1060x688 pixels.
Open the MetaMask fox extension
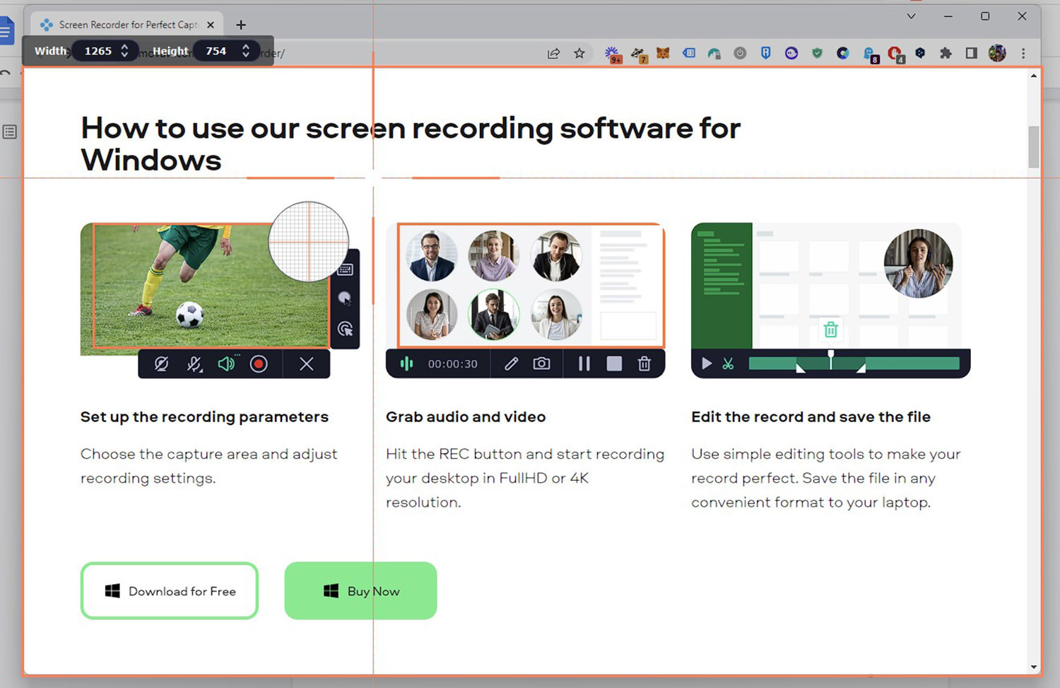[x=663, y=53]
